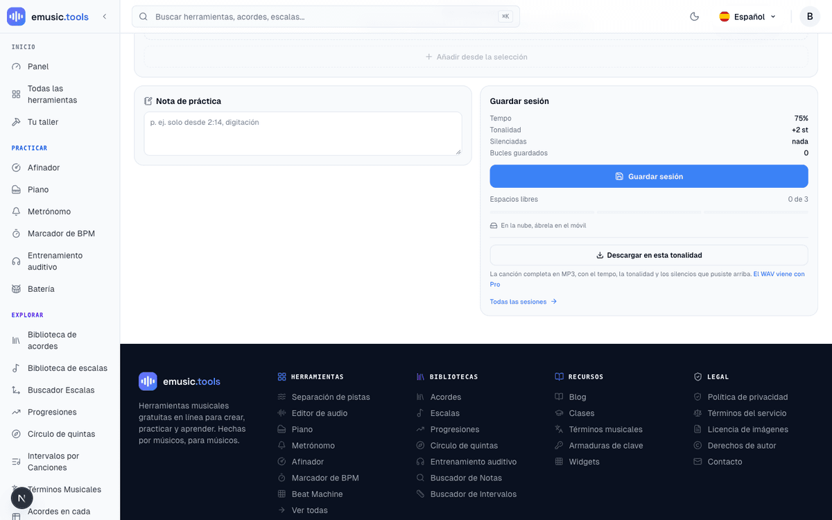The width and height of the screenshot is (832, 520).
Task: Click the footer Acordes link
Action: (x=446, y=397)
